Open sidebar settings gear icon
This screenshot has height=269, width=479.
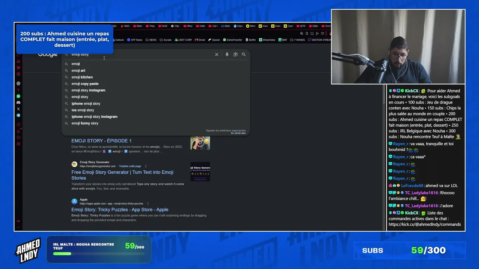point(18,144)
